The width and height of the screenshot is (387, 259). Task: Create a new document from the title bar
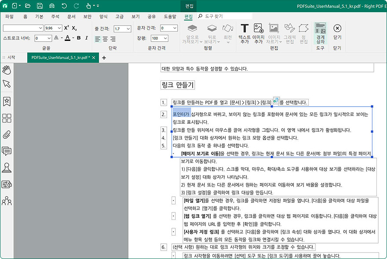[15, 6]
